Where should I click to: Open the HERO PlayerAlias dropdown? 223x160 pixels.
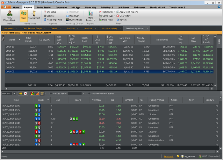click(x=10, y=17)
